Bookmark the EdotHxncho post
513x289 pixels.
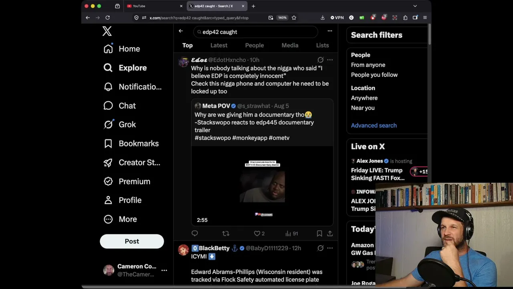point(319,233)
